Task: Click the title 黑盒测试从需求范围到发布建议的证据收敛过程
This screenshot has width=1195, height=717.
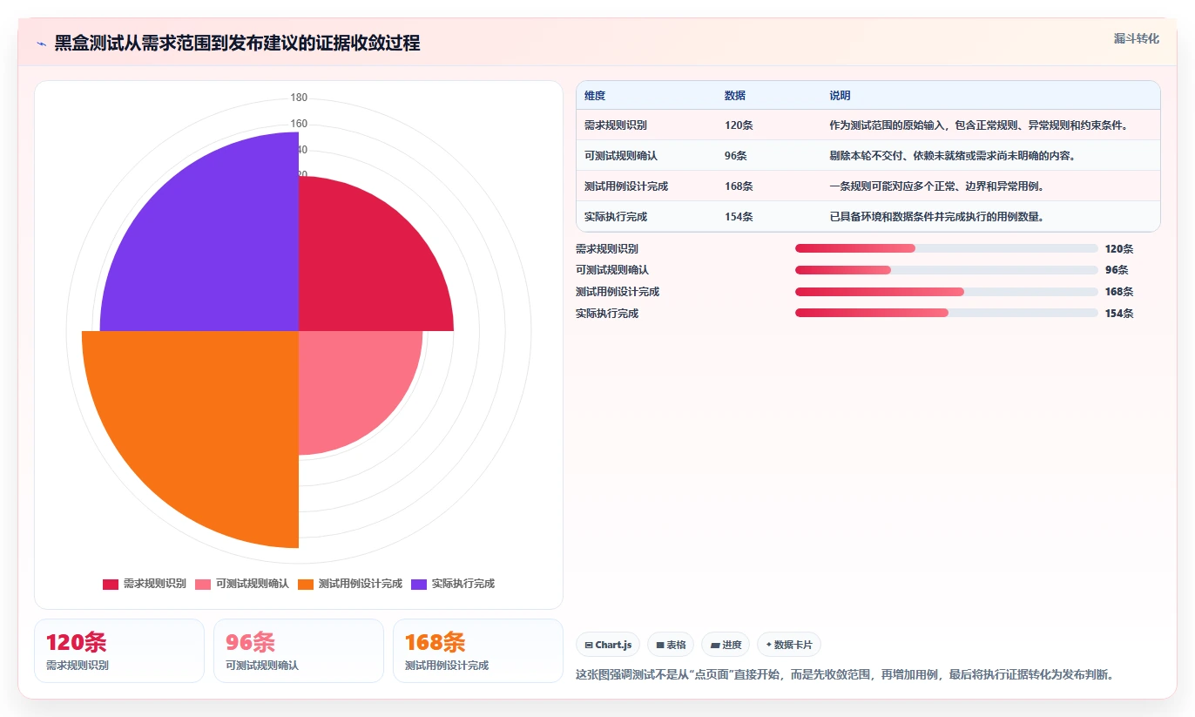Action: click(237, 44)
